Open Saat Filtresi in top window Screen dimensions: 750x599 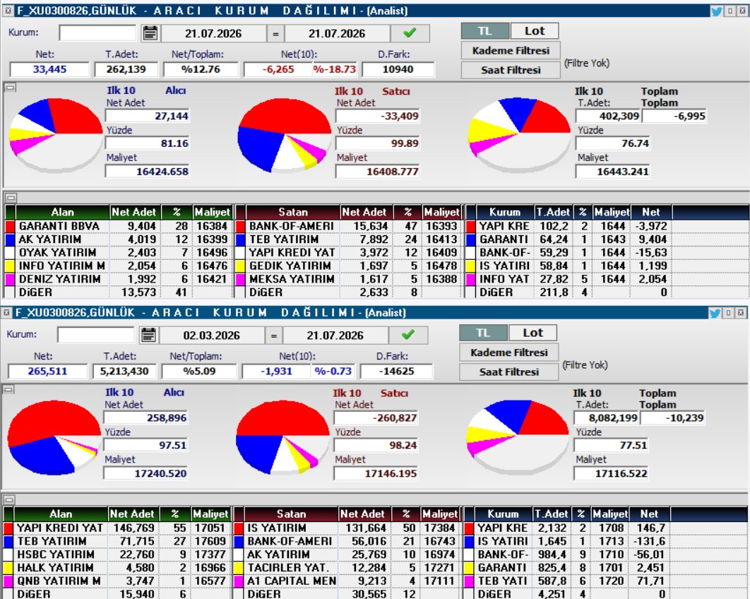click(511, 70)
